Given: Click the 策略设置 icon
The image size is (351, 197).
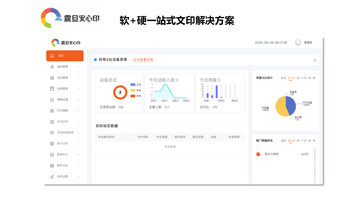Looking at the screenshot, I should pos(52,100).
